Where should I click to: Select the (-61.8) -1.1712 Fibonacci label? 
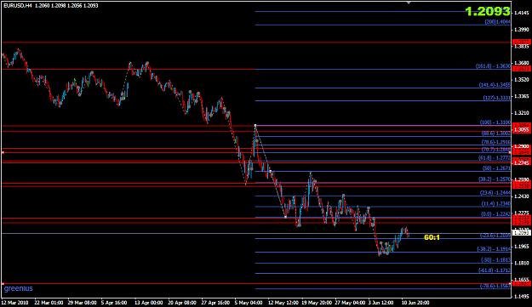point(495,270)
